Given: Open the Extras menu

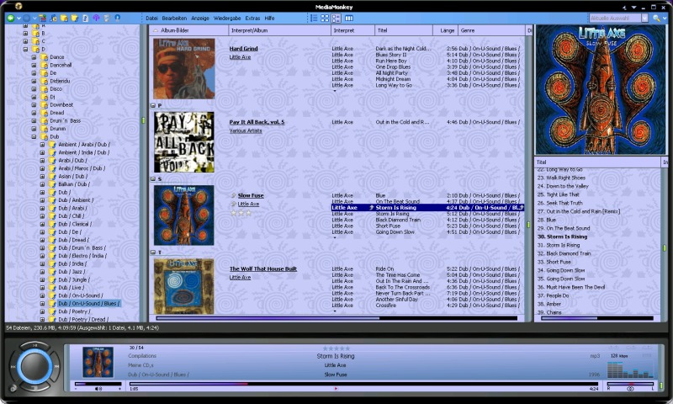Looking at the screenshot, I should (x=252, y=18).
